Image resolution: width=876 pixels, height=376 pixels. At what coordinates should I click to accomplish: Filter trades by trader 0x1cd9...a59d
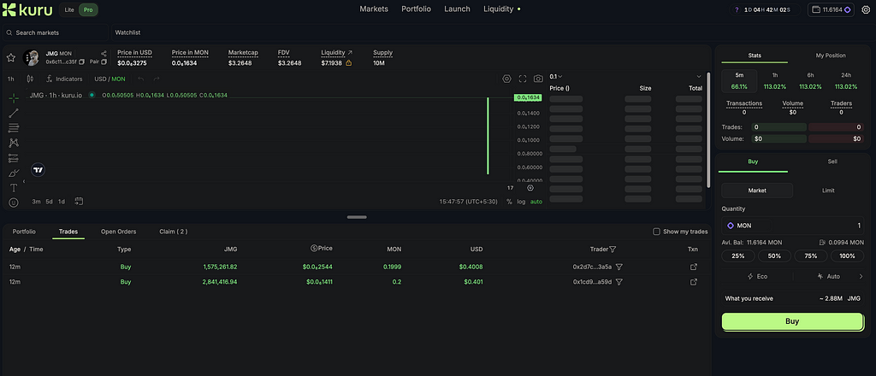point(619,282)
